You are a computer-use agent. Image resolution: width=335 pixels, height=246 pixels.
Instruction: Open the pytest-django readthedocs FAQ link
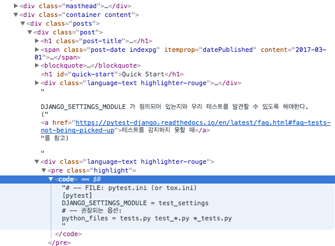click(x=186, y=126)
